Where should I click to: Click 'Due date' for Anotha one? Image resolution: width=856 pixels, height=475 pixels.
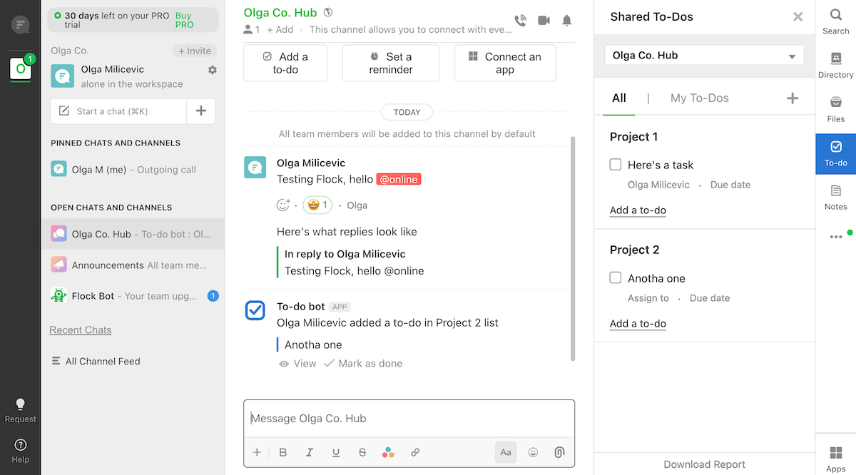click(x=710, y=298)
